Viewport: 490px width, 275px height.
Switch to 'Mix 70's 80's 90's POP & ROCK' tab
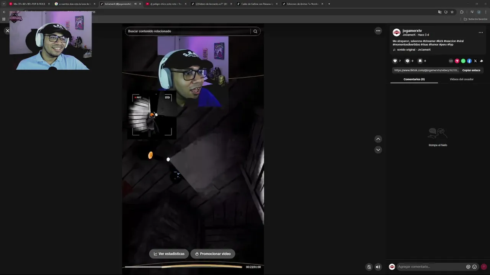[29, 4]
